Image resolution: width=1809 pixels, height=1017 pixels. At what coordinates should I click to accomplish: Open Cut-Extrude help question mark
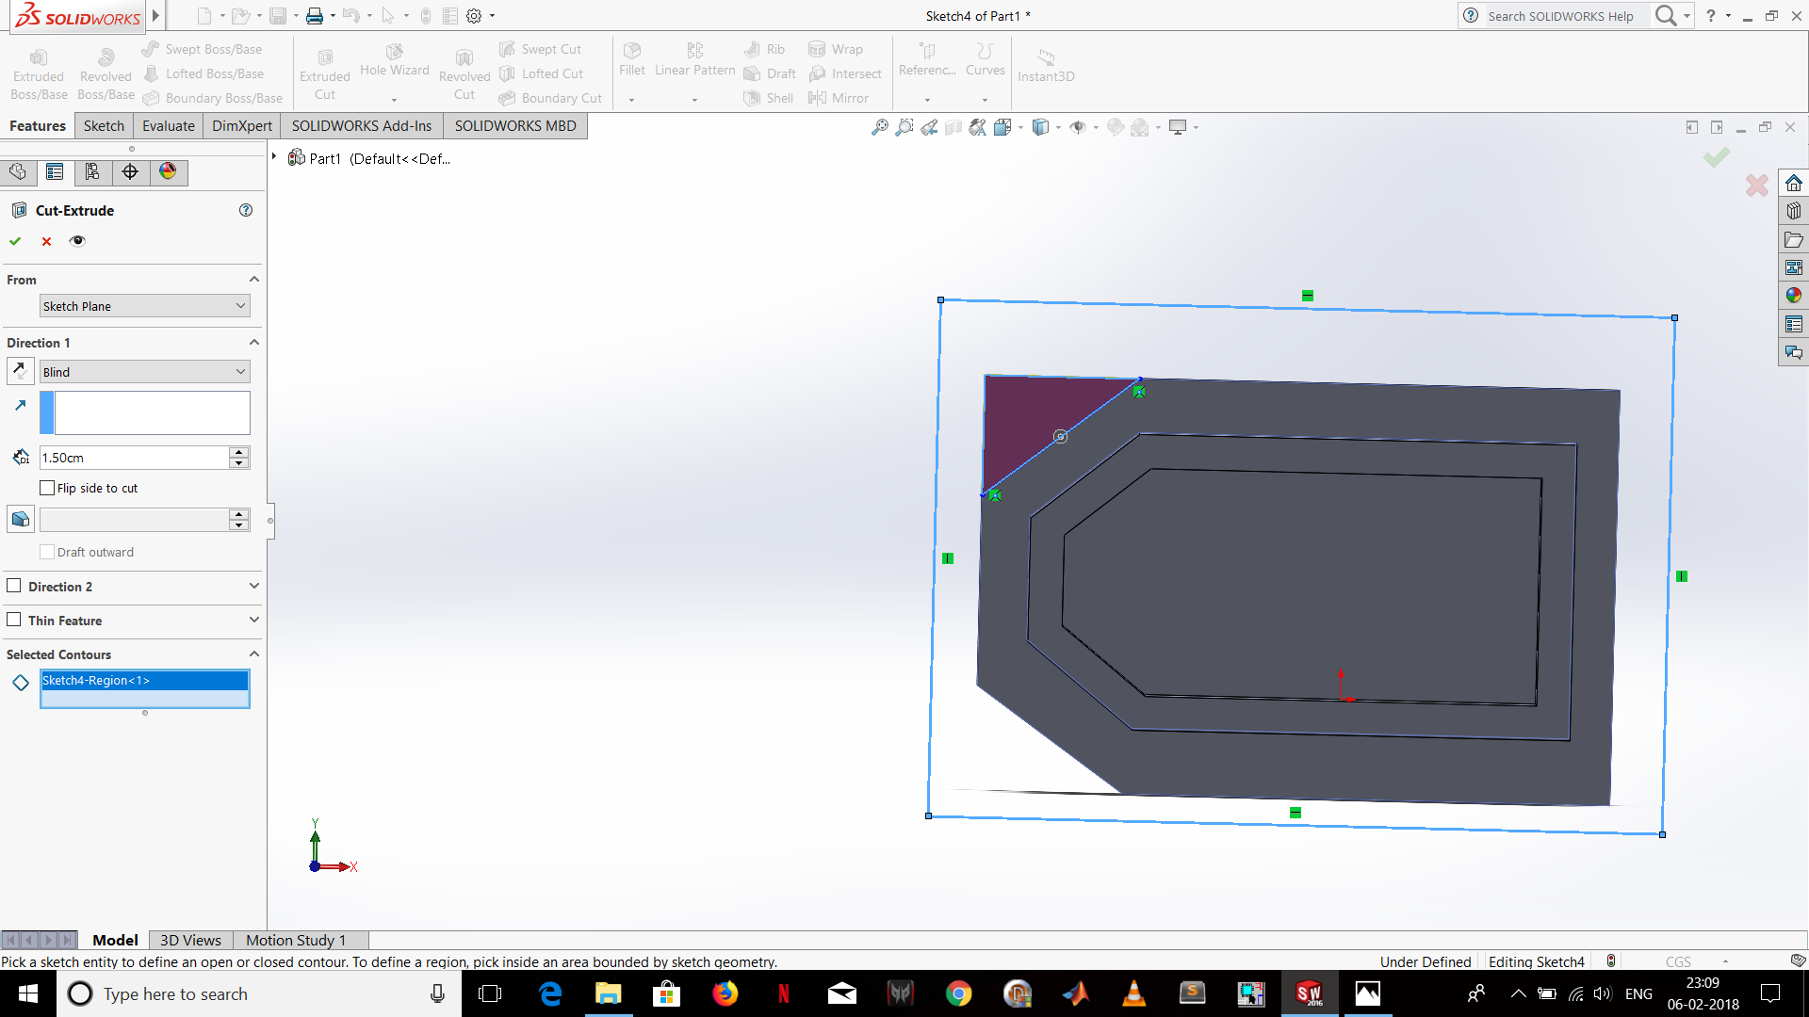246,210
